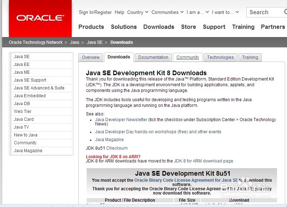The image size is (287, 207).
Task: Click the 'Java SE Development Kit 8u51' title
Action: click(x=183, y=174)
